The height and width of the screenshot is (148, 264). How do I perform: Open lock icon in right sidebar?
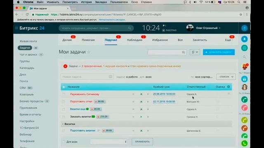pyautogui.click(x=244, y=79)
